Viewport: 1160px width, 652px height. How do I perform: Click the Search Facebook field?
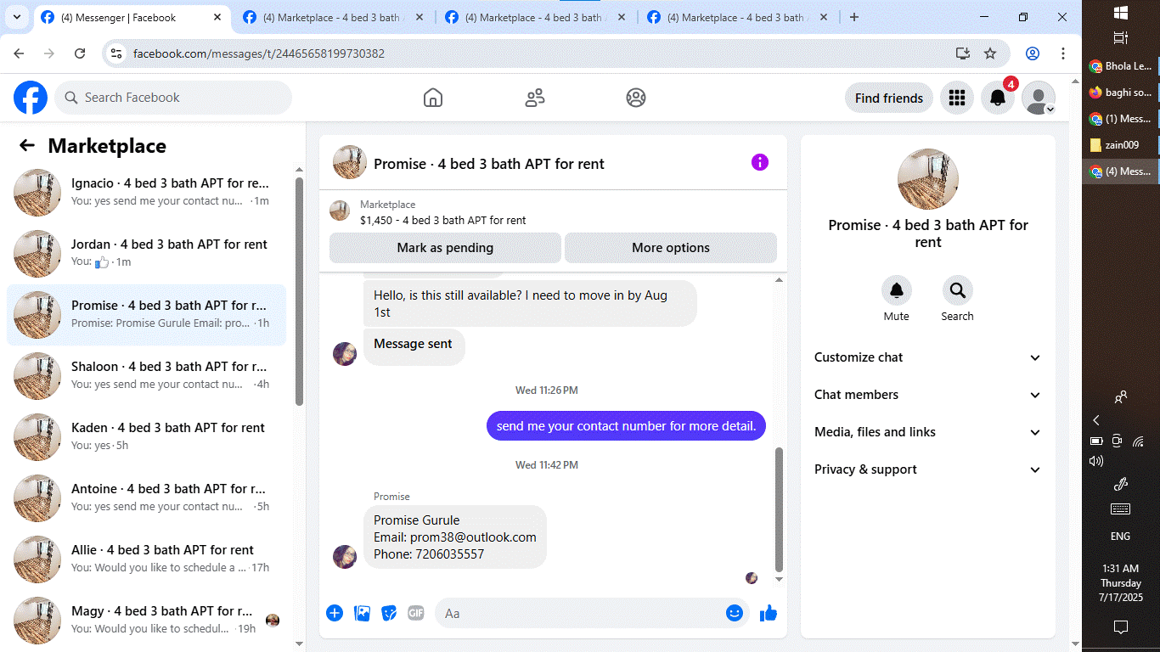[x=173, y=98]
